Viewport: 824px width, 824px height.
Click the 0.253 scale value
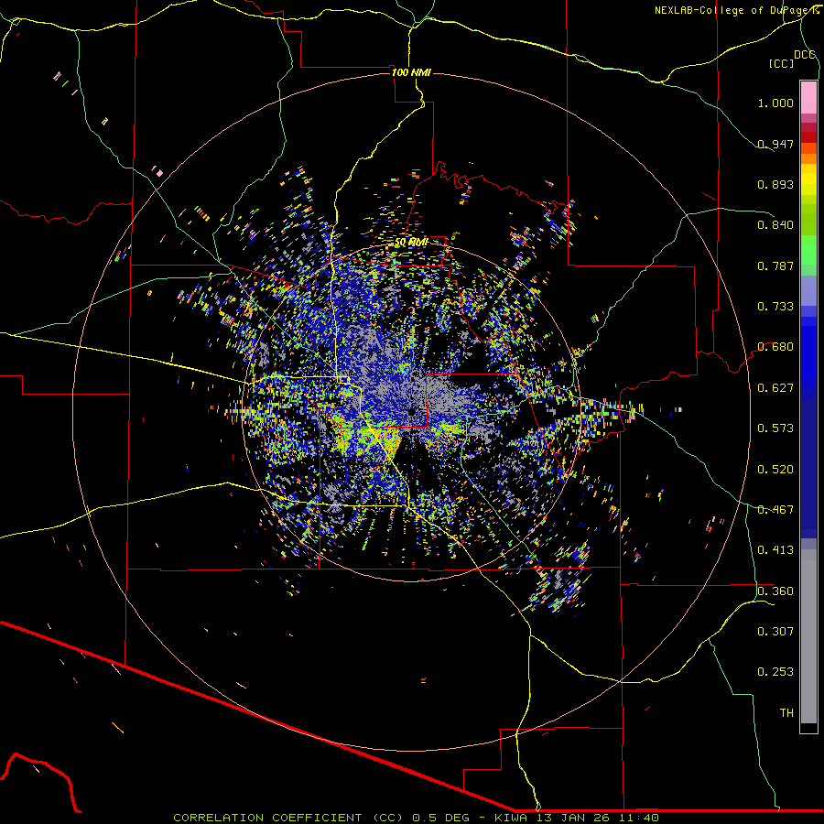(x=775, y=672)
